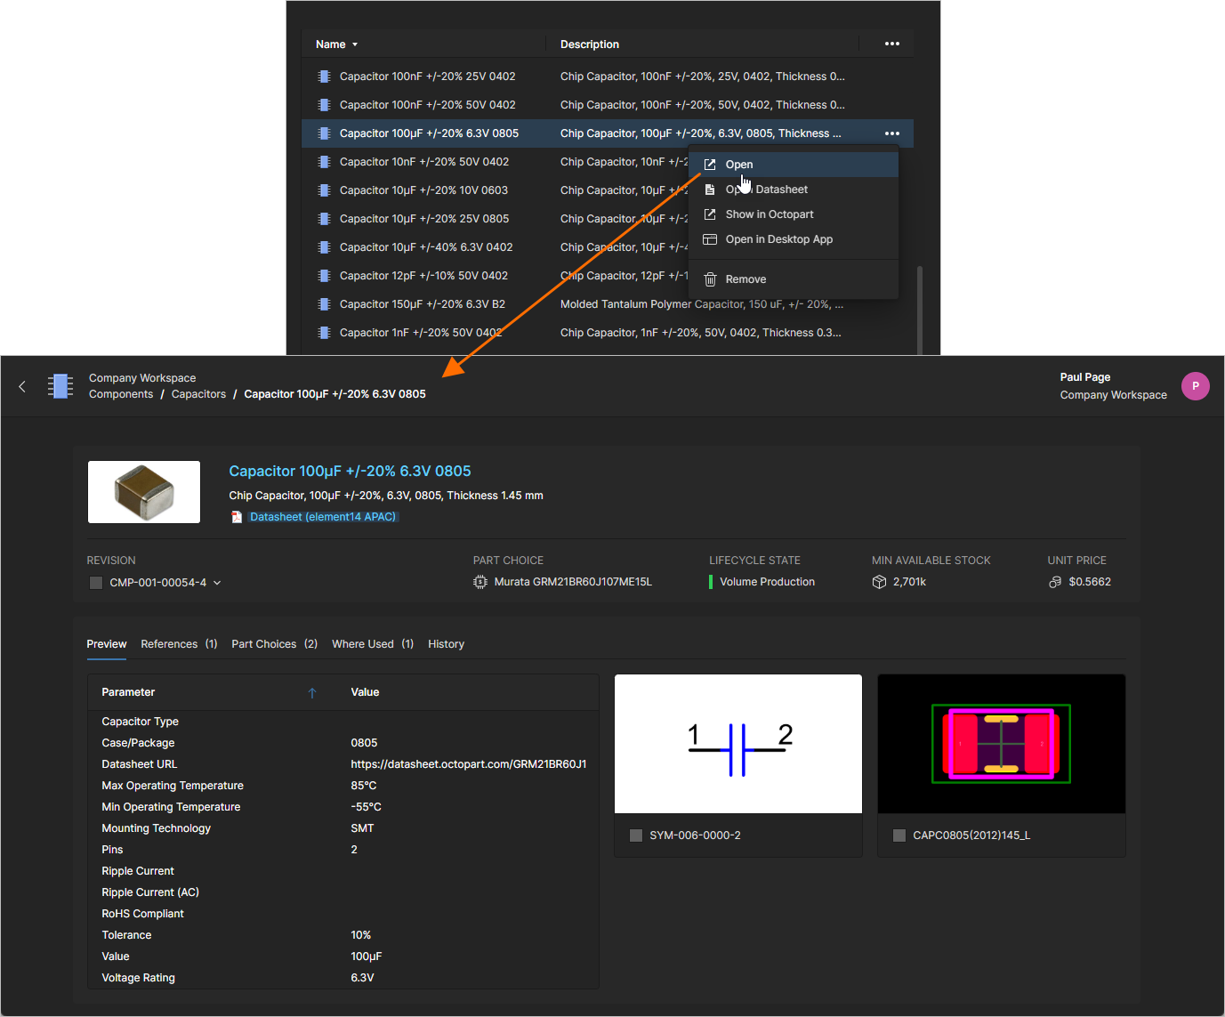Switch to the Part Choices tab
Screen dimensions: 1225x1017
[x=263, y=643]
